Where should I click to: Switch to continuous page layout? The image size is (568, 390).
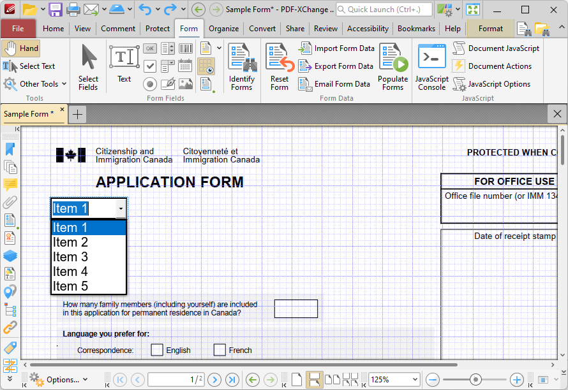coord(314,380)
